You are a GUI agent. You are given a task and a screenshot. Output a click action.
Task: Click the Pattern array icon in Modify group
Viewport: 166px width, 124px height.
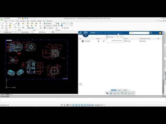click(19, 23)
